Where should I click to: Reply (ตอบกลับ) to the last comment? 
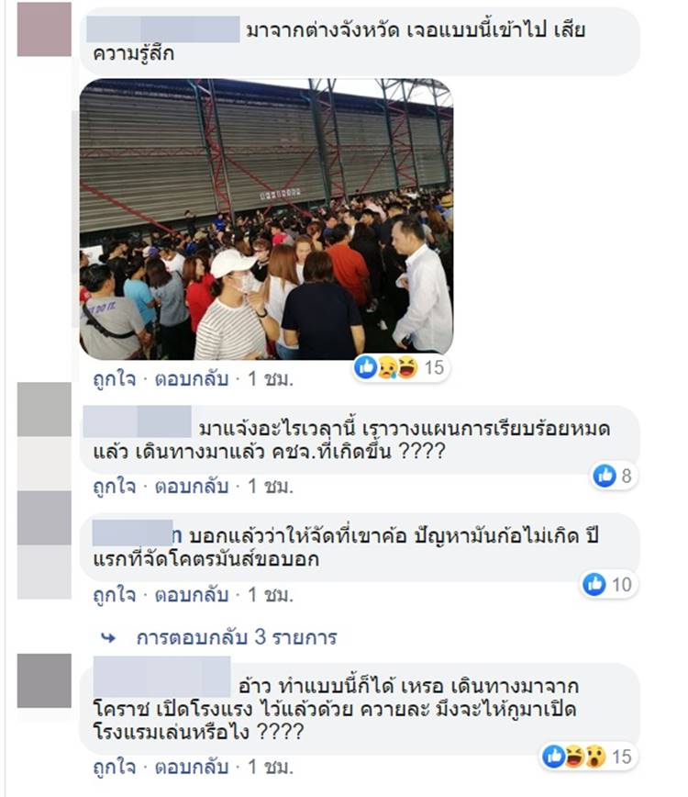[x=192, y=767]
